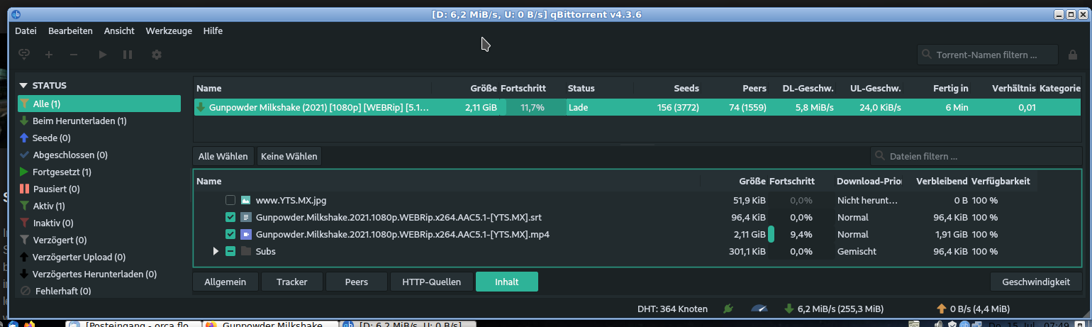Open the Hilfe menu
This screenshot has height=327, width=1092.
213,31
